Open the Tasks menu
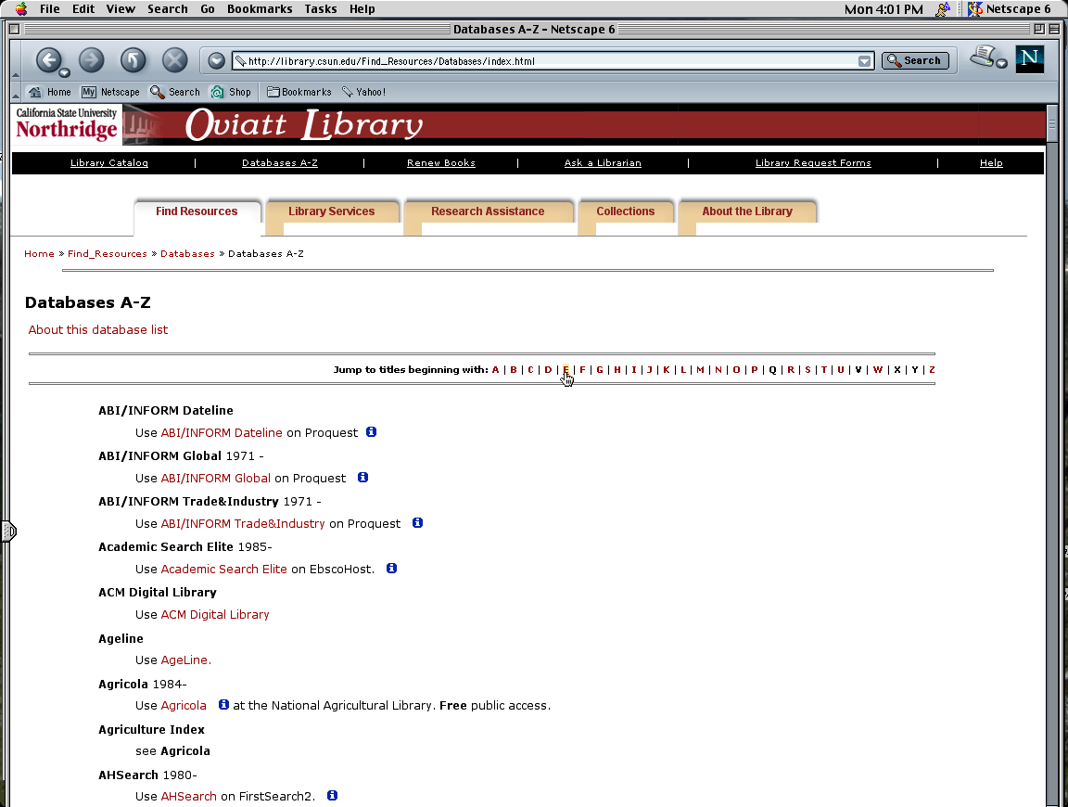Screen dimensions: 1068x807 point(320,9)
